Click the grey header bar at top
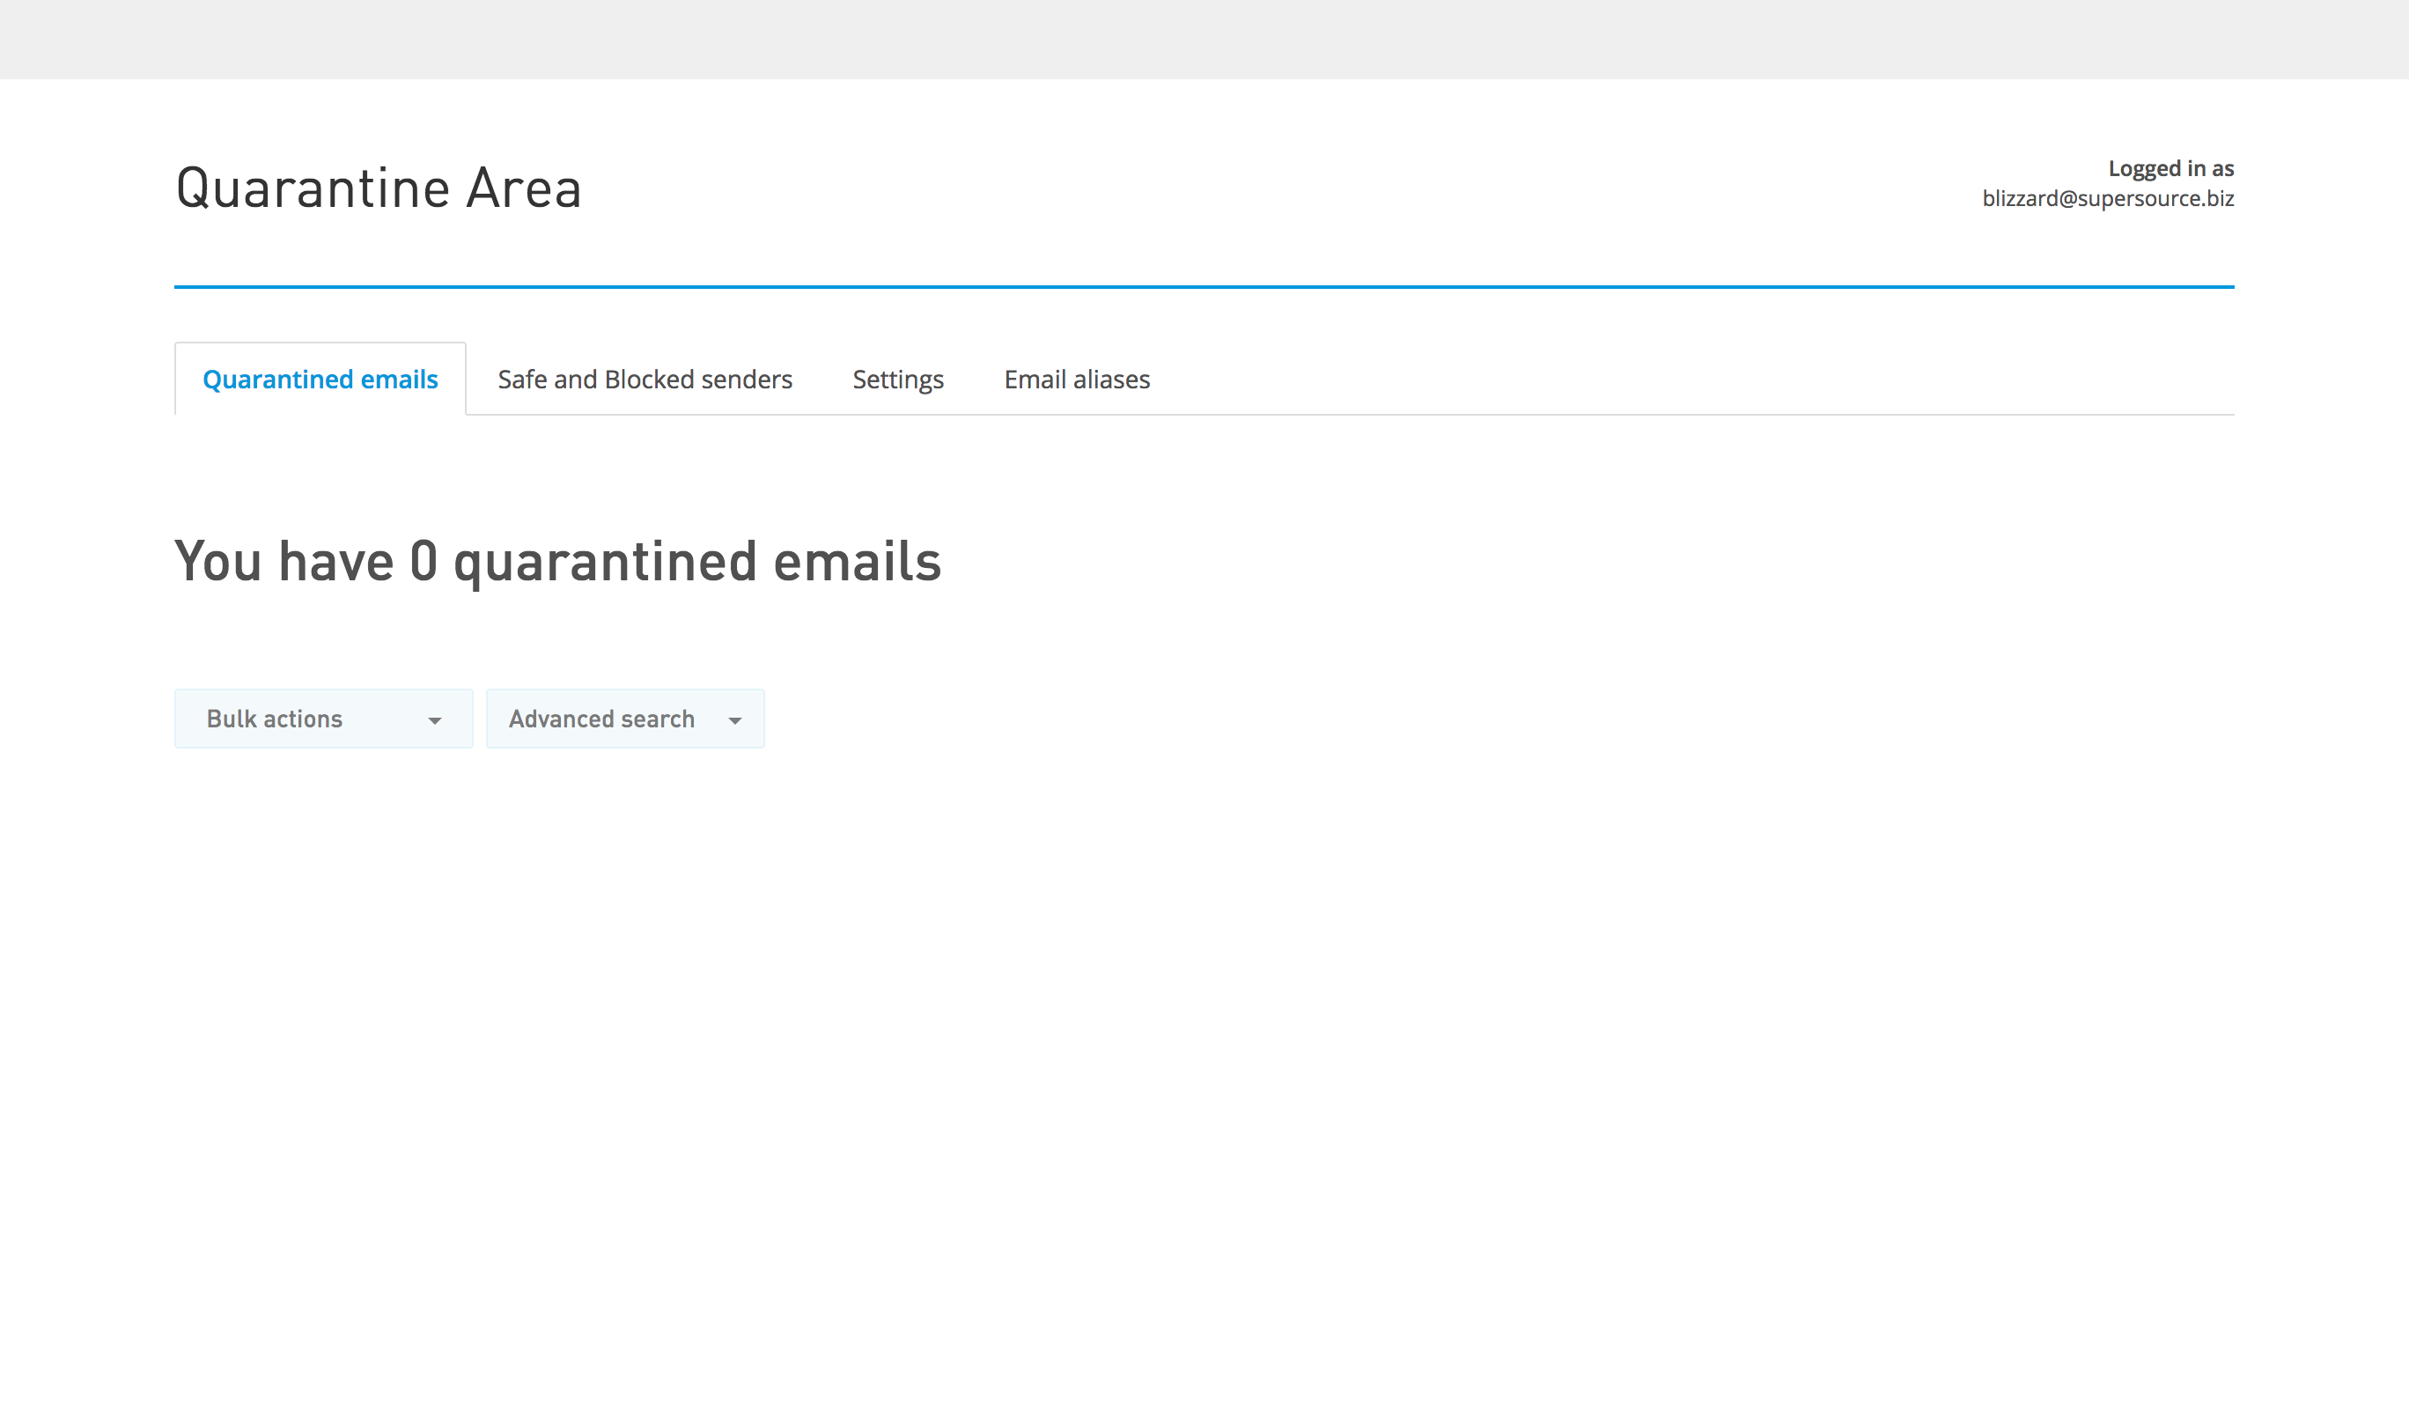The width and height of the screenshot is (2409, 1416). coord(1204,40)
